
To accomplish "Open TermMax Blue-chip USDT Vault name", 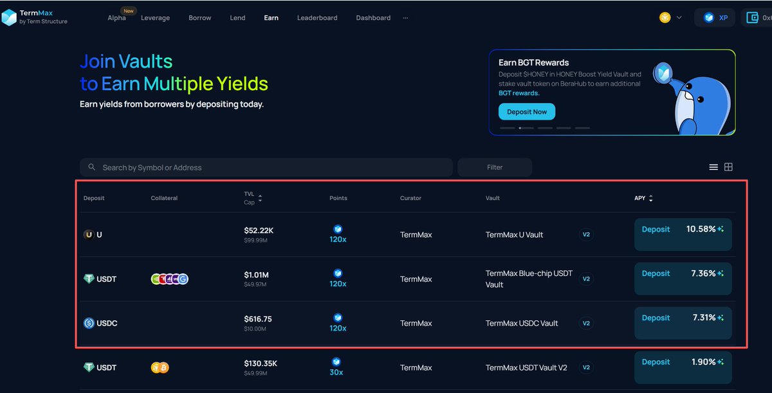I will (x=529, y=279).
